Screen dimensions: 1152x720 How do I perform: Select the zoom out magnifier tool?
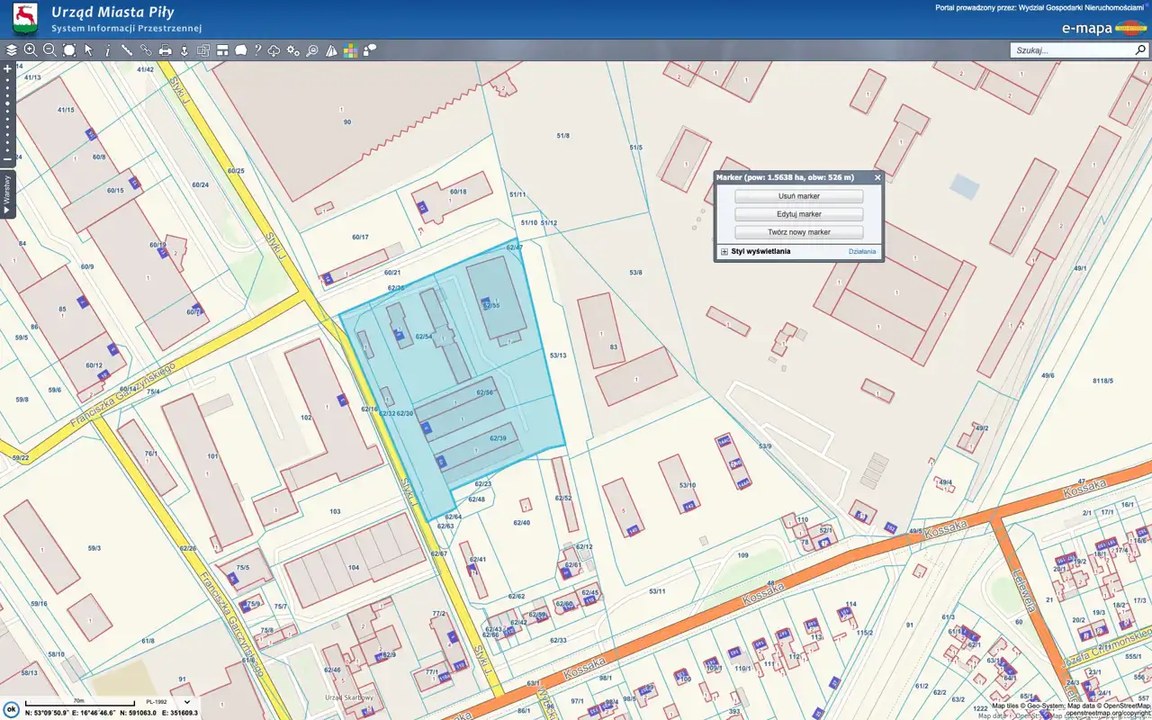[49, 50]
